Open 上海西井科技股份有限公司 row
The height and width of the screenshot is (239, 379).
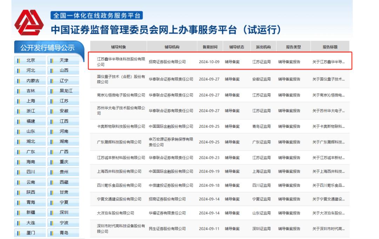point(119,172)
